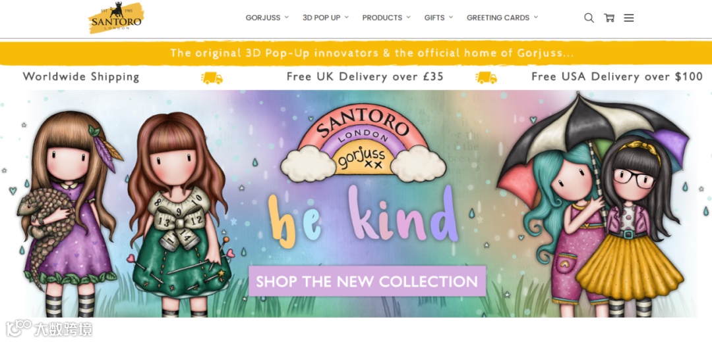Open the hamburger menu icon
Screen dimensions: 712x342
click(x=629, y=18)
